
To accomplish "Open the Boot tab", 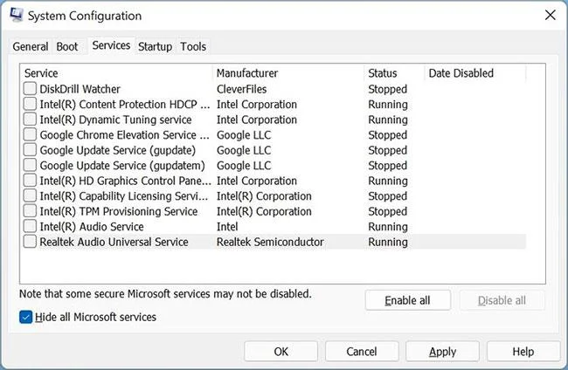I will pyautogui.click(x=67, y=46).
